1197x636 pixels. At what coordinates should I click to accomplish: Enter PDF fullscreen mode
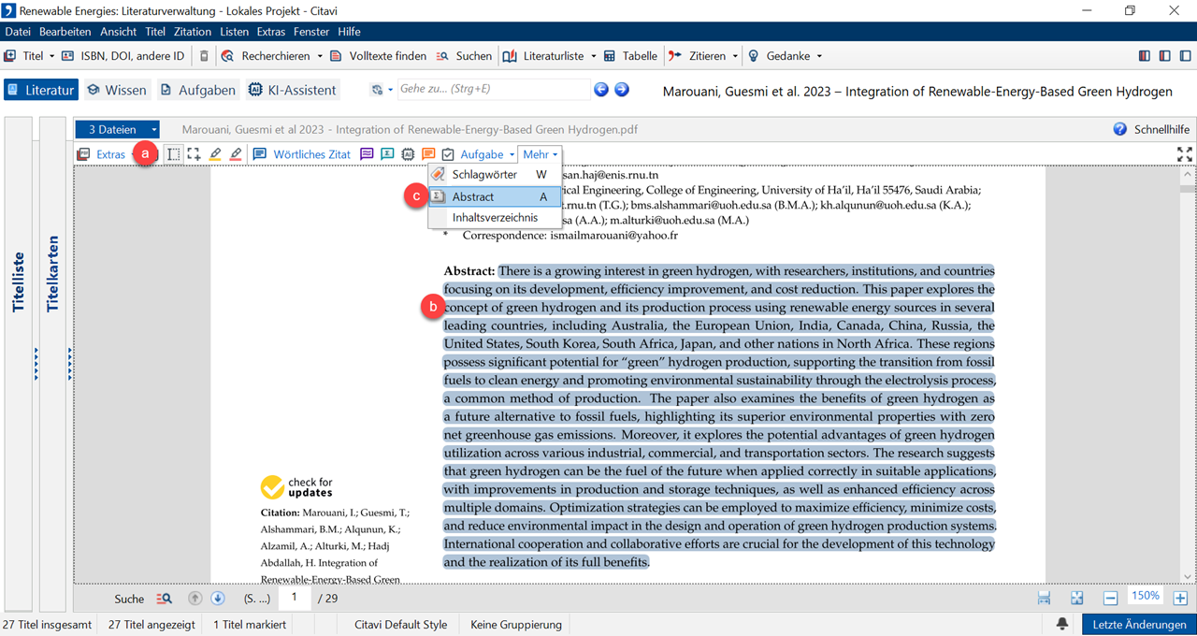[1184, 154]
